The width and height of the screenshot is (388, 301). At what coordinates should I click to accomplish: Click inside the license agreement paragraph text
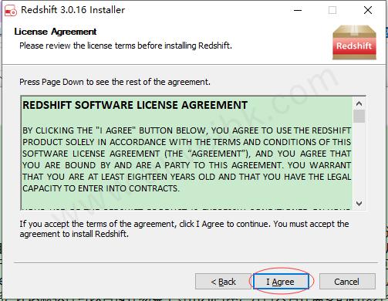pyautogui.click(x=187, y=159)
